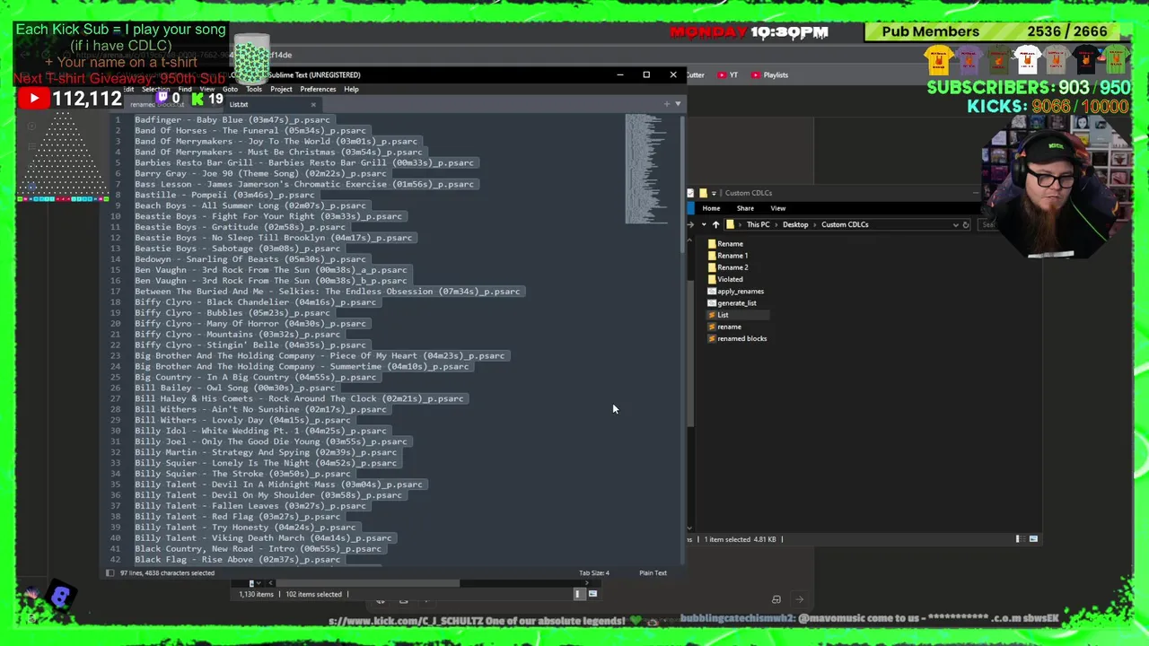Switch Explorer to large icons view
This screenshot has width=1149, height=646.
[1033, 539]
